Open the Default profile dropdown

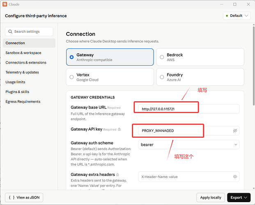(x=237, y=16)
